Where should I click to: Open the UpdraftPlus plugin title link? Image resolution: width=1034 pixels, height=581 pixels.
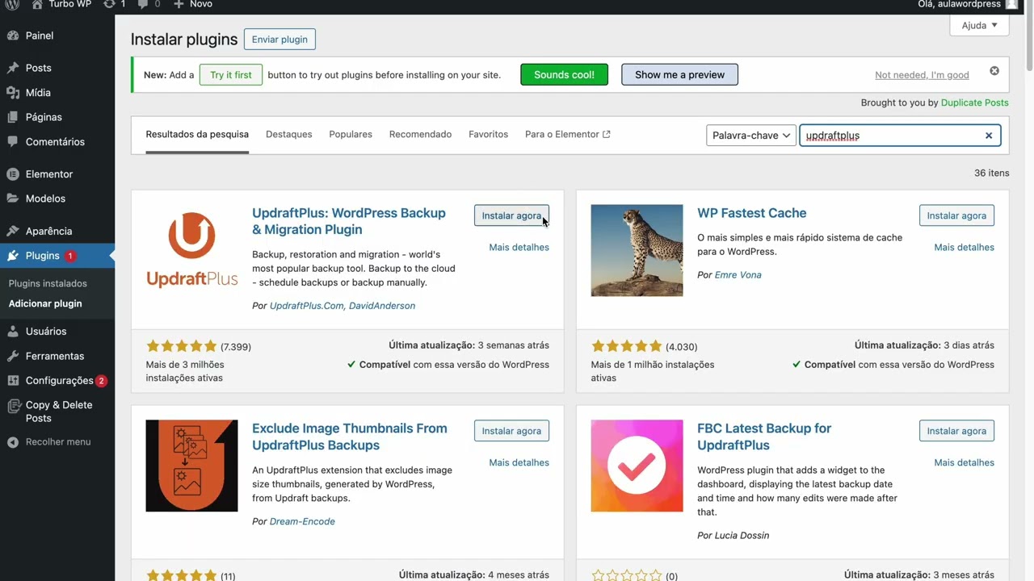(349, 221)
